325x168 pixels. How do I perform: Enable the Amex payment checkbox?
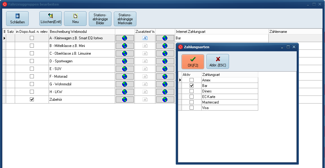click(x=191, y=80)
